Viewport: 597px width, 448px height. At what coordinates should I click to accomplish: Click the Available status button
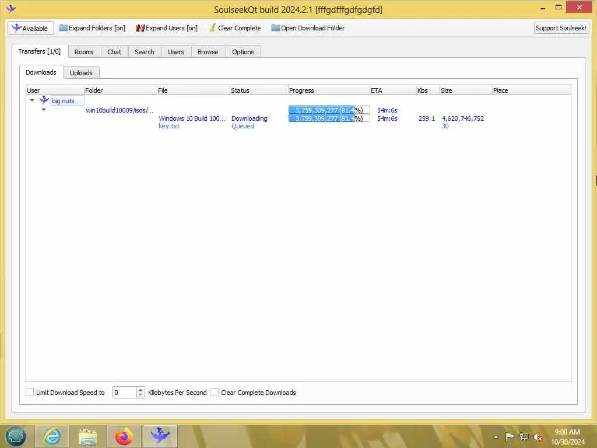(x=30, y=28)
